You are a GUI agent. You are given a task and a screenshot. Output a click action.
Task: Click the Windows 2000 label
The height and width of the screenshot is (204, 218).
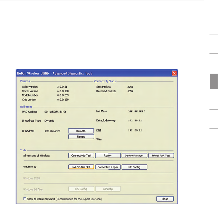click(31, 178)
